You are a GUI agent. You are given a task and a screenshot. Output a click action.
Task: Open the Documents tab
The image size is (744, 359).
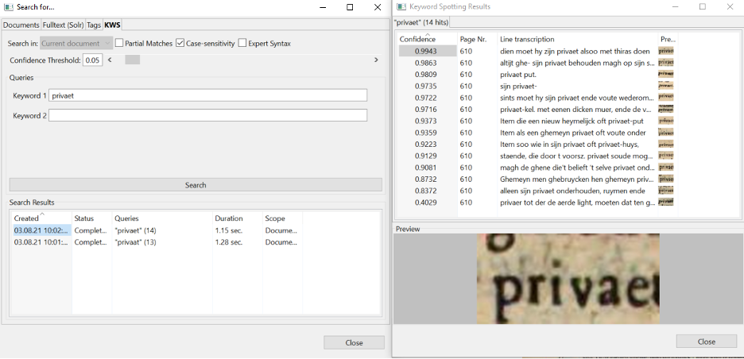[21, 25]
